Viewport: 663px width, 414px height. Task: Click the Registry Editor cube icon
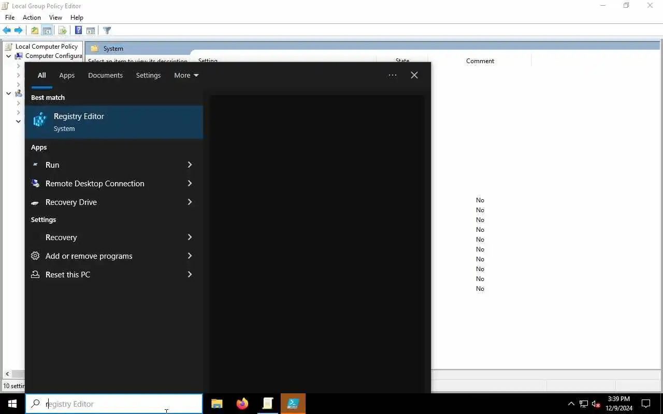pos(40,120)
